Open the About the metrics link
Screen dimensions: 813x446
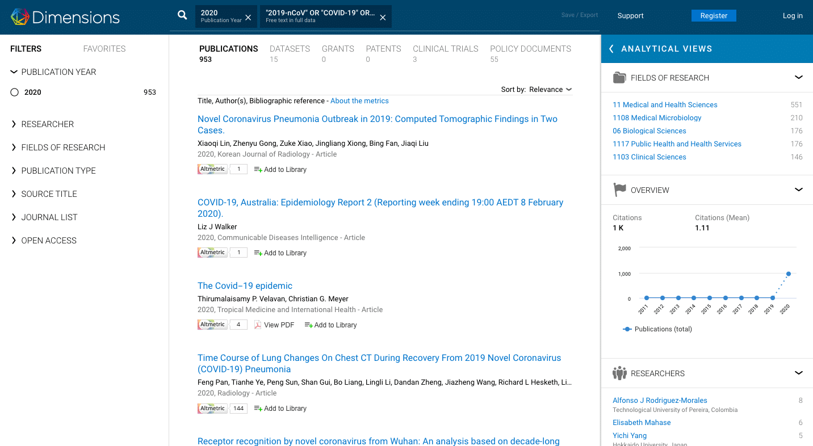[359, 101]
